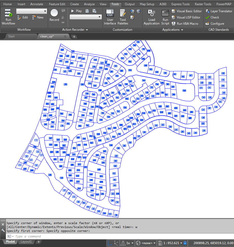Screen dimensions: 234x247
Task: Open command line customize wrench
Action: (x=3, y=230)
